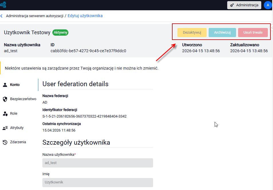The image size is (273, 190).
Task: Click the Edytuj użytkownika breadcrumb
Action: point(85,16)
